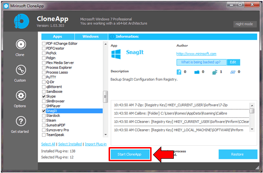Click the Calibre folder log line
Viewport: 263px width, 173px height.
point(170,114)
